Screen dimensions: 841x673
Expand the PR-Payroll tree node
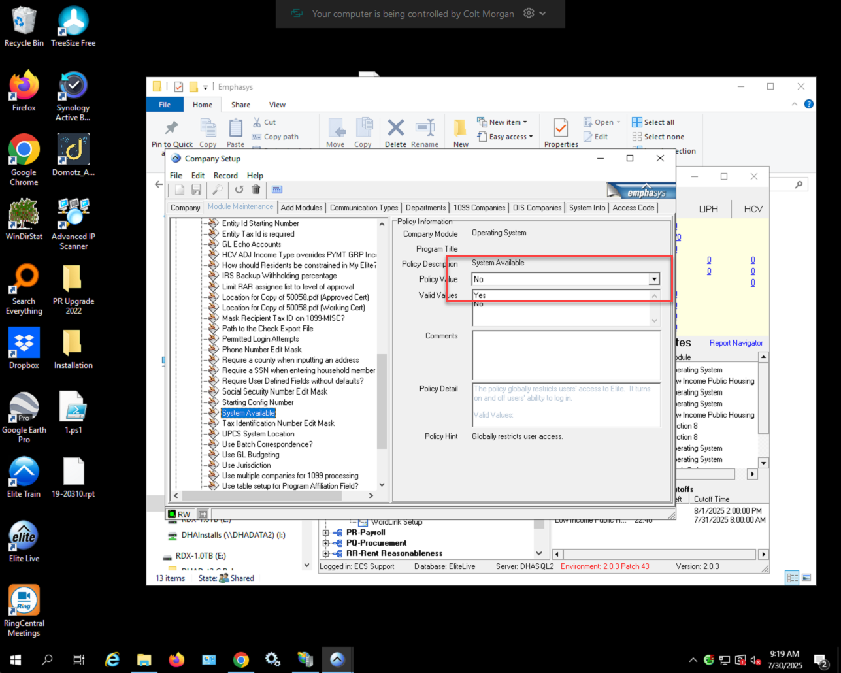(325, 533)
